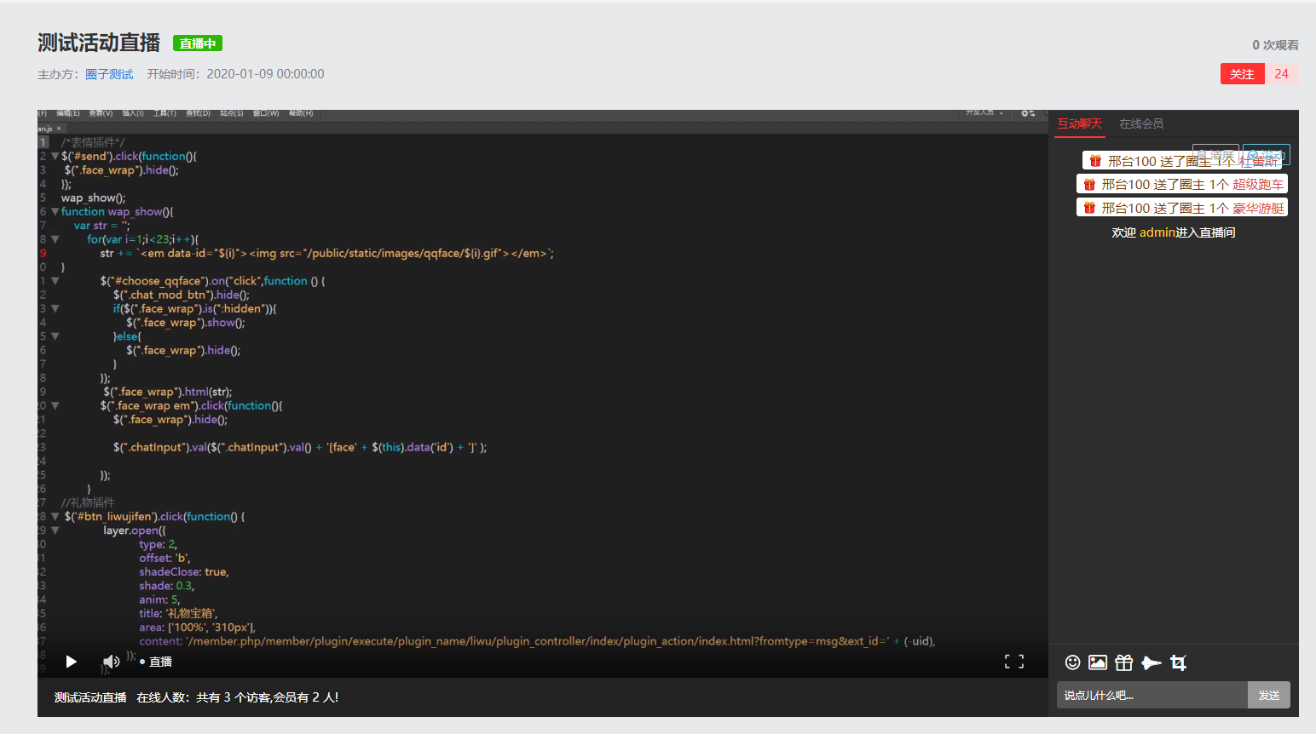Enter fullscreen video mode
Viewport: 1316px width, 734px height.
1013,662
